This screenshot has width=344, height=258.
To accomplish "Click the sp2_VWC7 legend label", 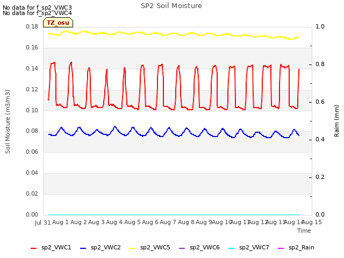I will [254, 248].
